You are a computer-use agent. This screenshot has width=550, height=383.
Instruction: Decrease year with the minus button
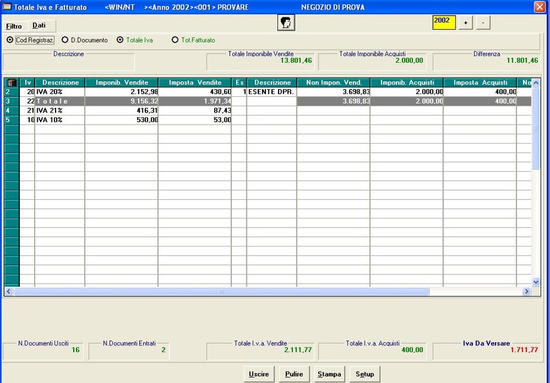[483, 23]
